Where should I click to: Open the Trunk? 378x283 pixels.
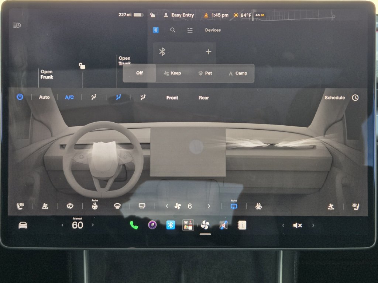pos(125,61)
